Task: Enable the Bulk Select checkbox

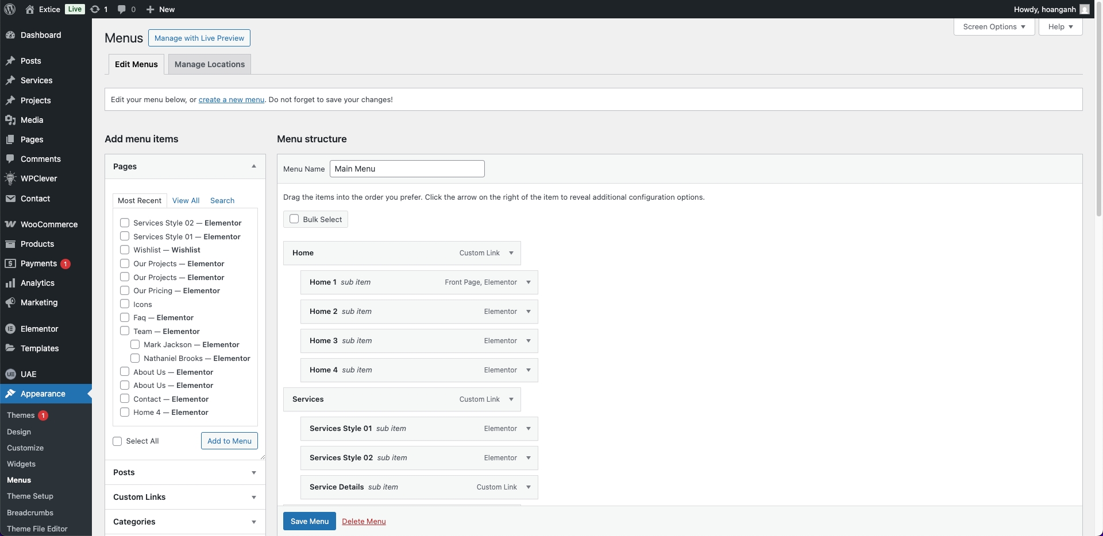Action: pyautogui.click(x=294, y=219)
